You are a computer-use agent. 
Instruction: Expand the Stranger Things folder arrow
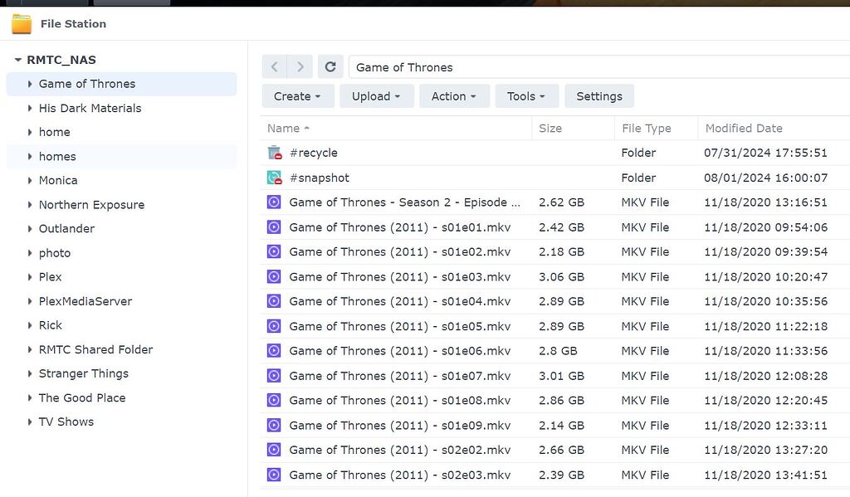point(30,373)
